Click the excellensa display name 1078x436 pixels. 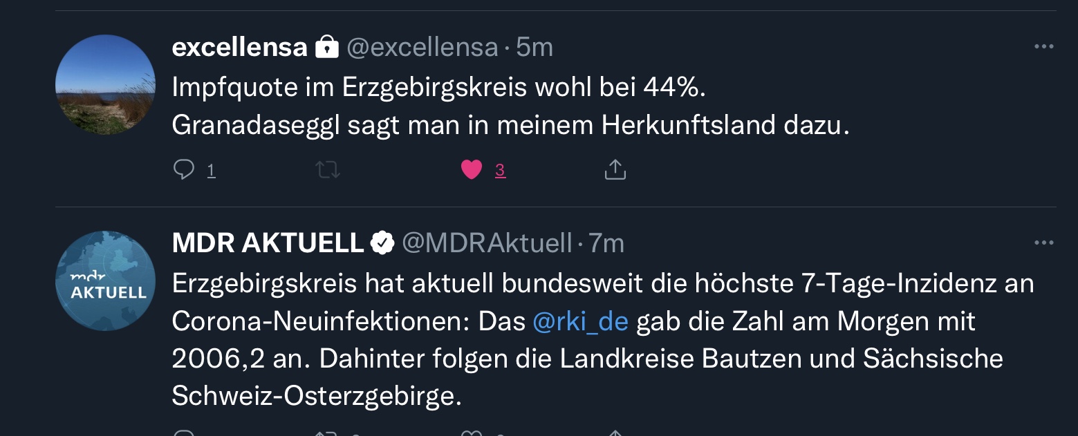click(x=239, y=48)
